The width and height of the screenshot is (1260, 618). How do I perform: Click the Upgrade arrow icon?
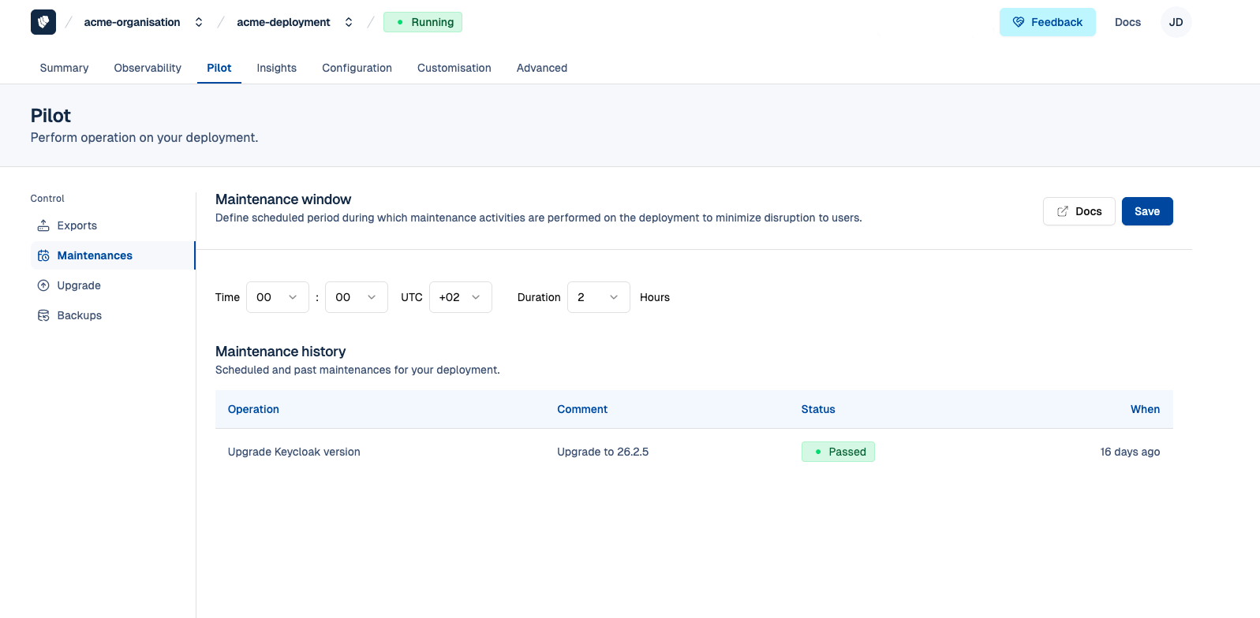coord(43,285)
